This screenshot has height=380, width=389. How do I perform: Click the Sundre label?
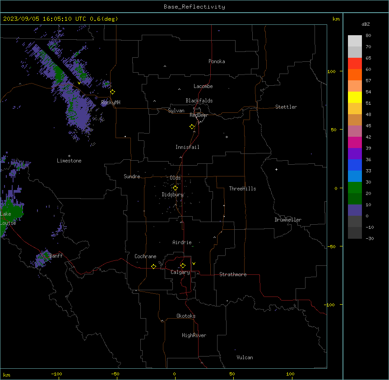[x=132, y=176]
